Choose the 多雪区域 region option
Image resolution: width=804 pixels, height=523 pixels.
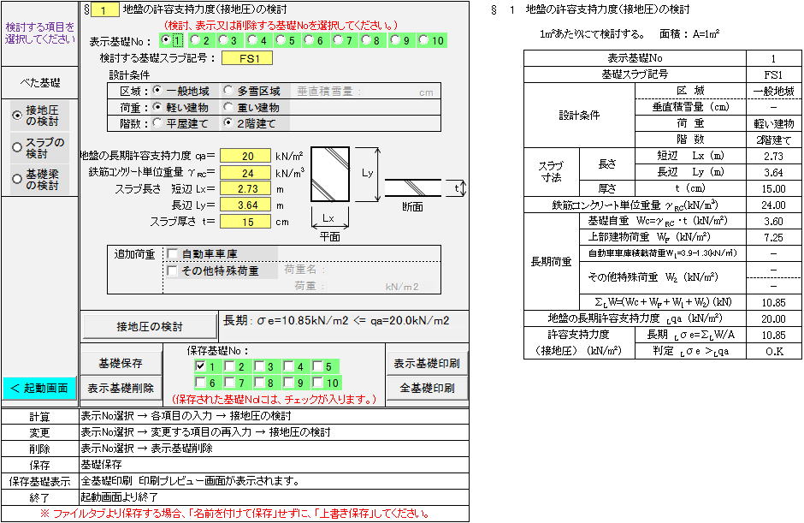tap(228, 91)
